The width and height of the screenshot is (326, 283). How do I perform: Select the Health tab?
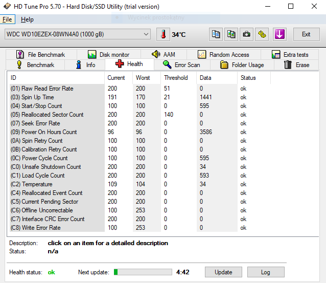tap(129, 64)
